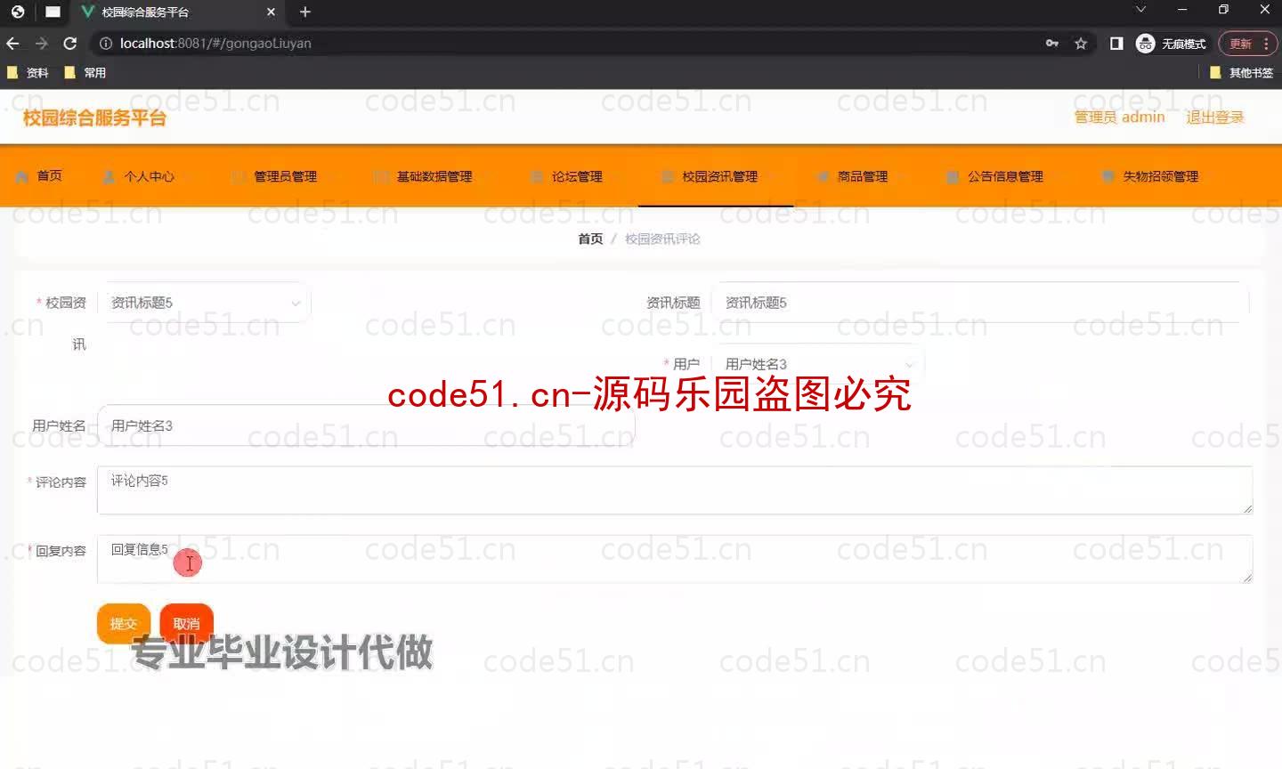
Task: Open the saved passwords key icon
Action: coord(1052,43)
